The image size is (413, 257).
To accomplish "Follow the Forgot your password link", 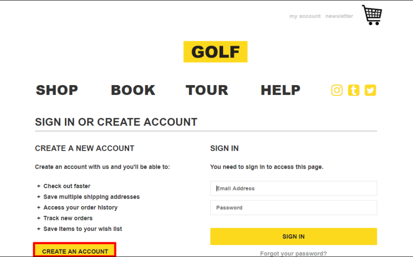I will point(293,254).
